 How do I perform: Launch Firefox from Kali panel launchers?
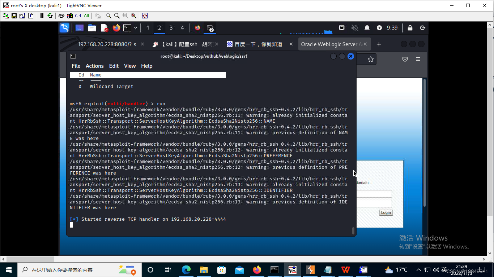coord(116,28)
